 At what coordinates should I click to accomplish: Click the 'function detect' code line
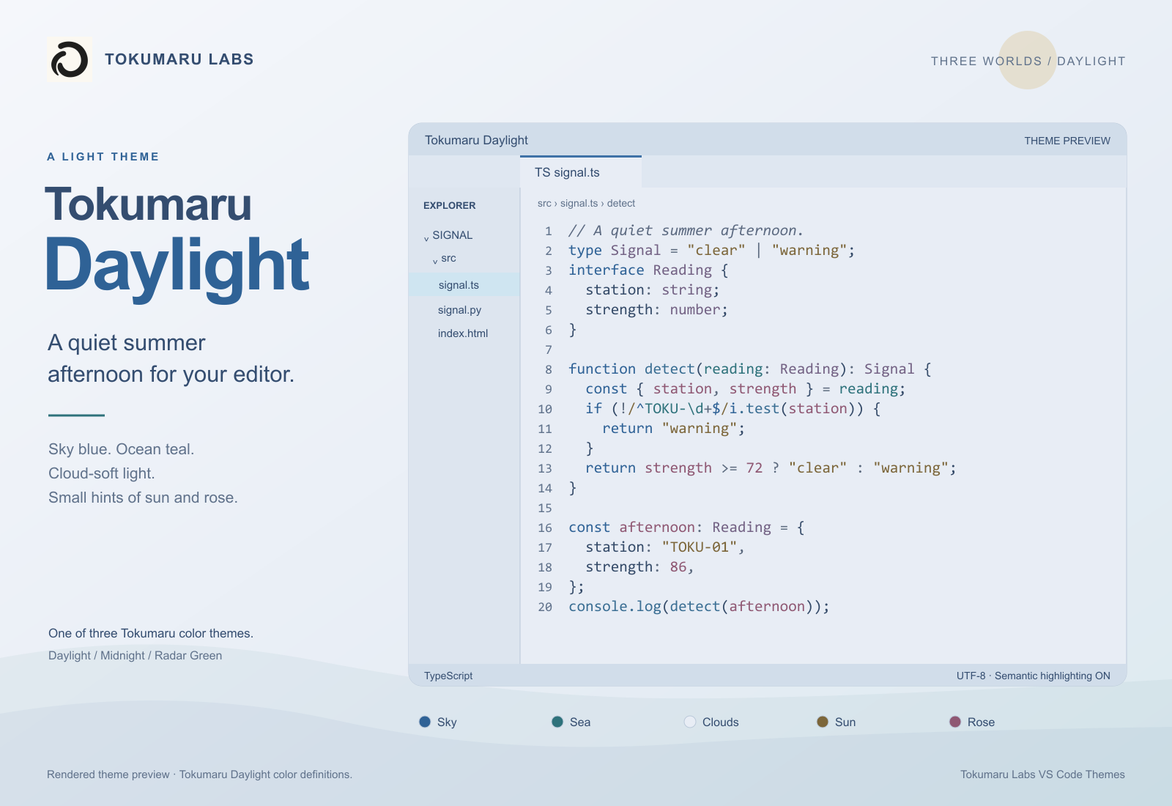pyautogui.click(x=750, y=369)
